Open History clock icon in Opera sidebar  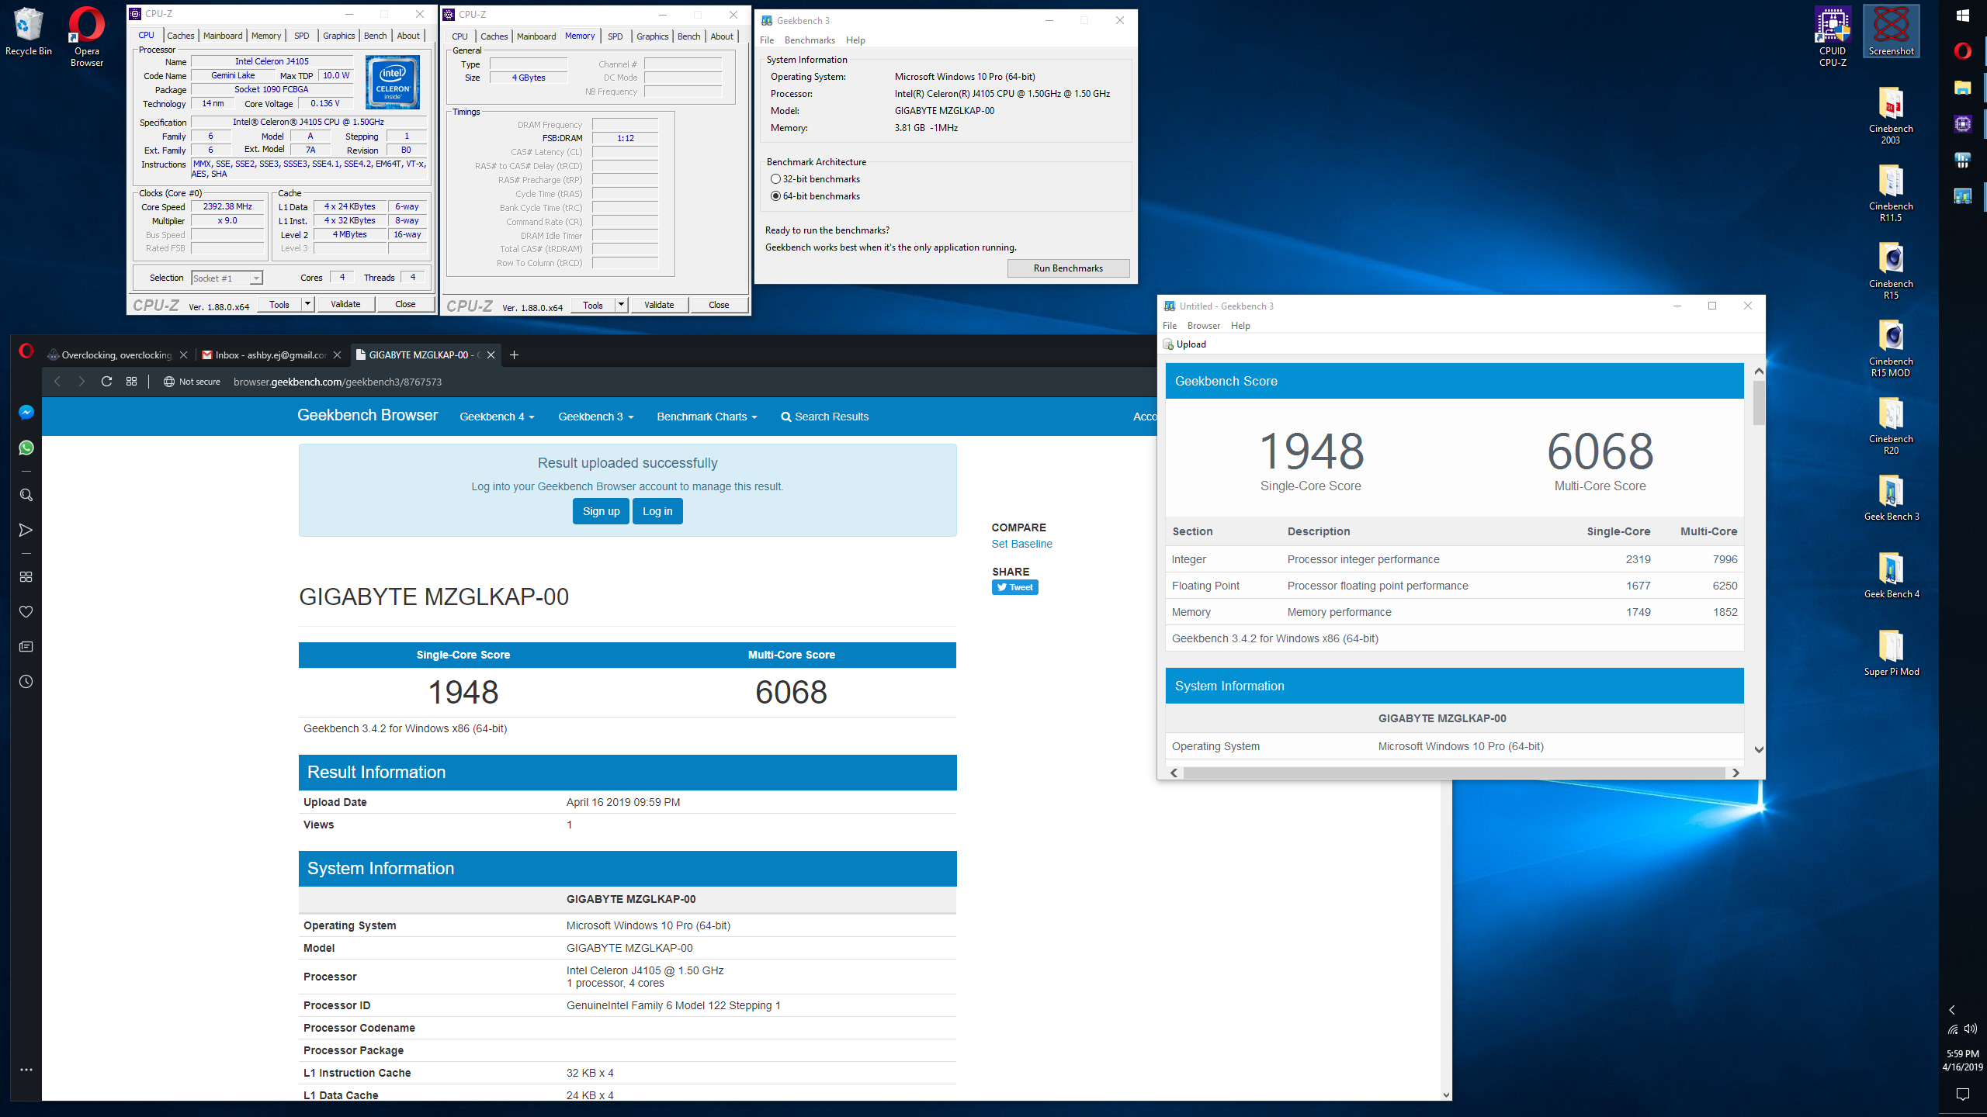26,682
